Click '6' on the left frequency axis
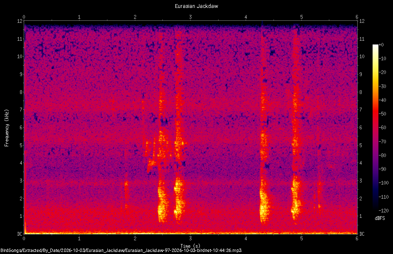Viewport: 393px width, 254px height. click(x=21, y=127)
